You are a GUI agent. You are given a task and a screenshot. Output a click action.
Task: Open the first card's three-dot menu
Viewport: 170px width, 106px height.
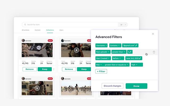coord(54,69)
